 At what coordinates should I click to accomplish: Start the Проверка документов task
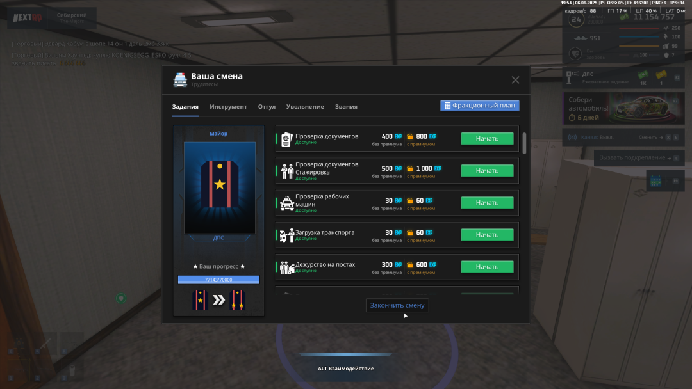tap(487, 138)
